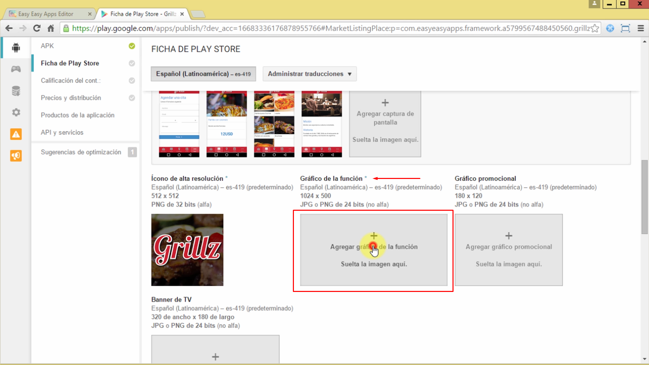
Task: Click Agregar gráfico de la función
Action: pos(373,250)
